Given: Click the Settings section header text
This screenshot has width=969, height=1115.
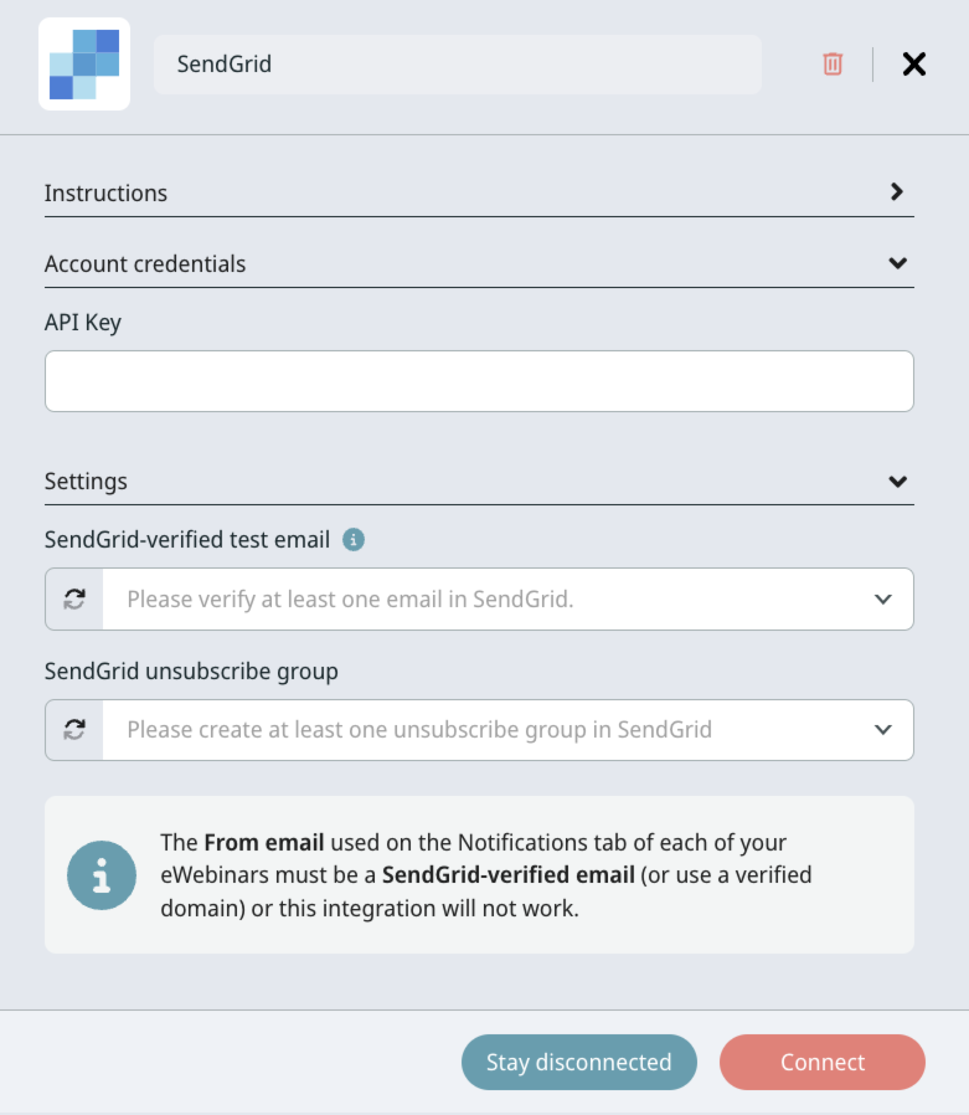Looking at the screenshot, I should 86,481.
